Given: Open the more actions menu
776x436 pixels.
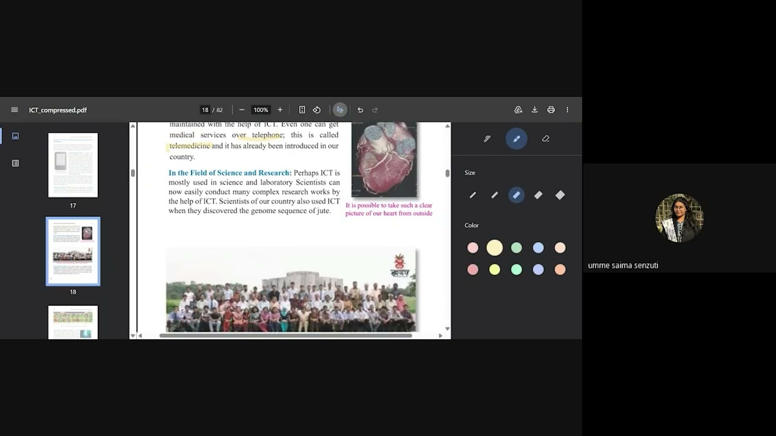Looking at the screenshot, I should (567, 110).
